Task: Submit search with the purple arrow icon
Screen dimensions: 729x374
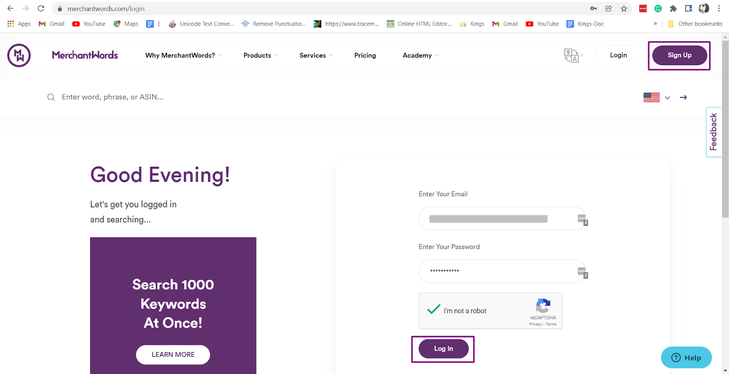Action: click(683, 97)
